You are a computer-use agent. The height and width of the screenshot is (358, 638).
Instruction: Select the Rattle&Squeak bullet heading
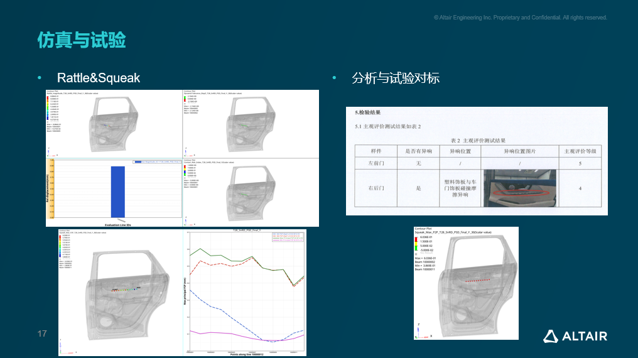[99, 78]
